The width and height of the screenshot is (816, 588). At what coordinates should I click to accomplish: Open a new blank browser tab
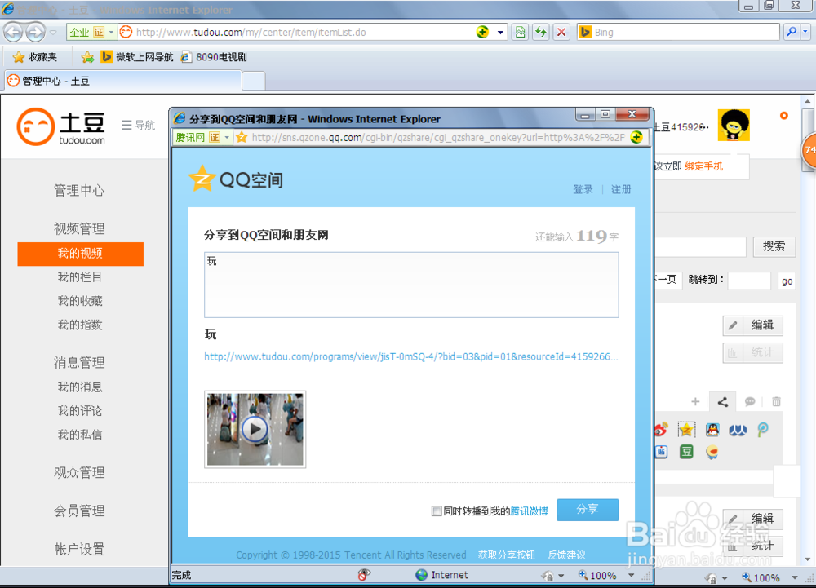click(x=254, y=82)
